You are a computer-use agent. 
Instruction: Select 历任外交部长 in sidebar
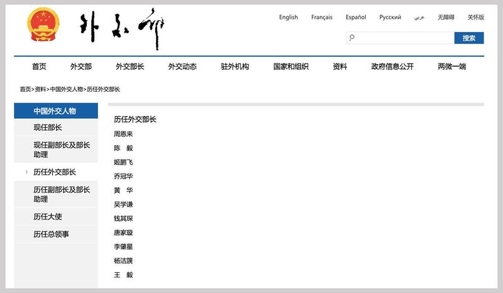pos(56,172)
